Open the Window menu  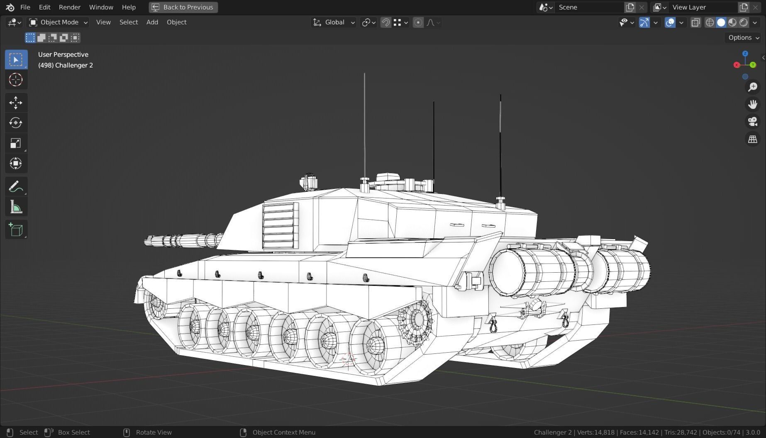click(x=101, y=7)
